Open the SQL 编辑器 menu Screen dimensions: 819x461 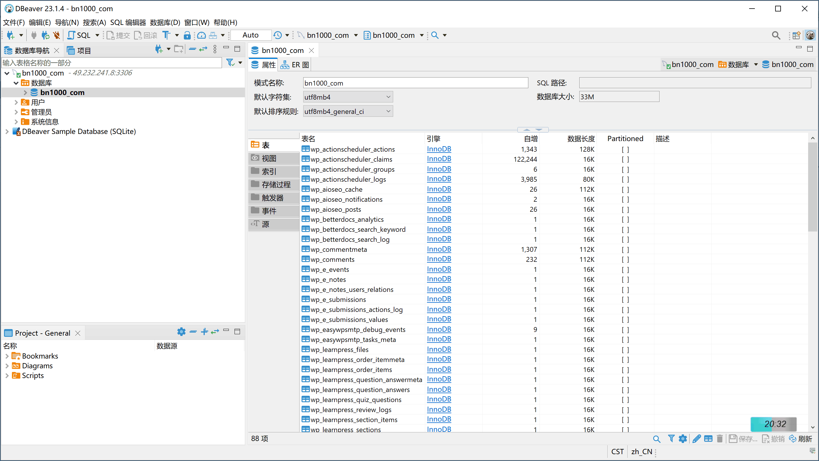[128, 23]
